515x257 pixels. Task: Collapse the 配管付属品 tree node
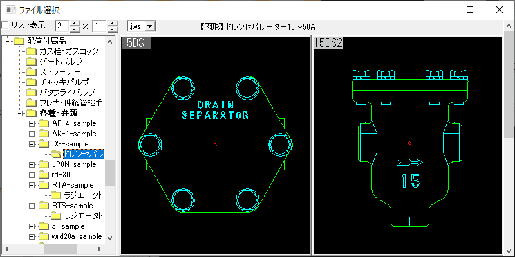click(x=7, y=41)
